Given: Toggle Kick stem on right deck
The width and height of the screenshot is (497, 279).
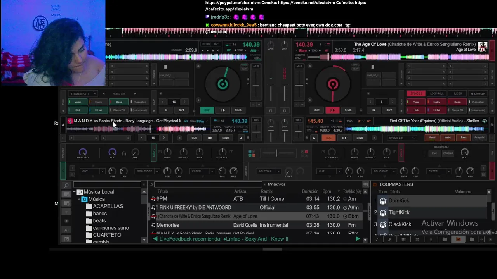Looking at the screenshot, I should [416, 110].
